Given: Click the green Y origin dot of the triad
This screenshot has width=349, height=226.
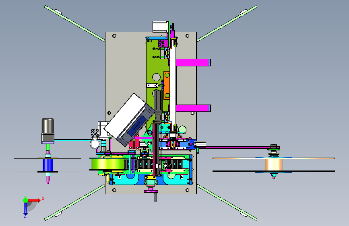Looking at the screenshot, I should click(25, 200).
